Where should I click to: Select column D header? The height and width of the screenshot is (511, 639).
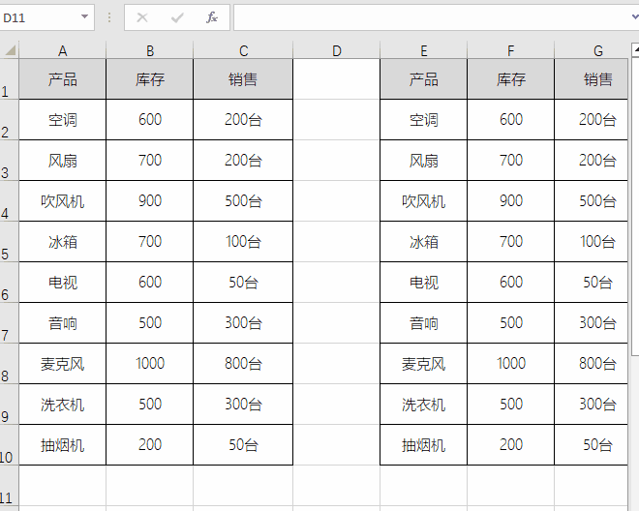337,50
